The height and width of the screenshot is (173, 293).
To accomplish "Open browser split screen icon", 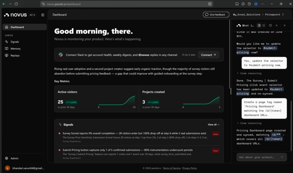I will pos(237,4).
